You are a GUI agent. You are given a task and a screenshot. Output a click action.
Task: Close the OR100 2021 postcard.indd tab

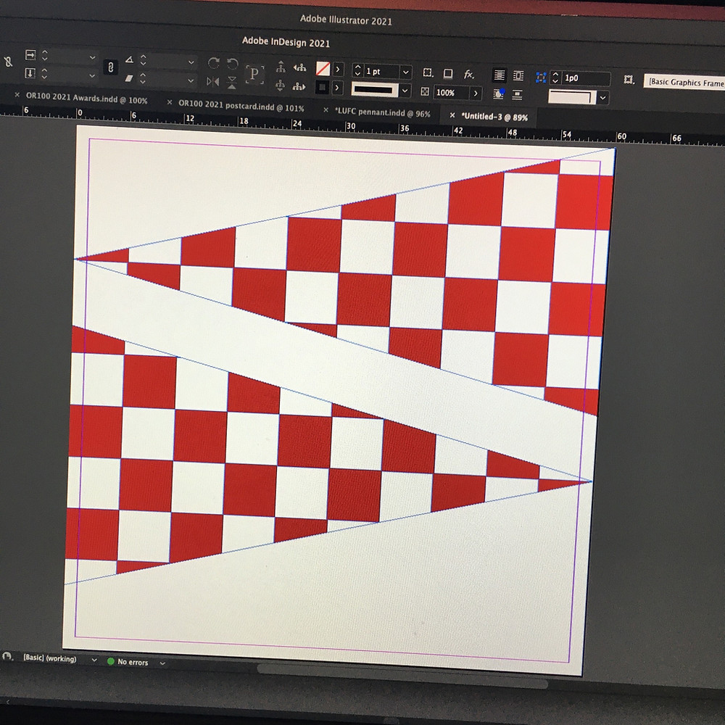point(169,102)
